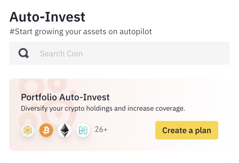Screen dimensions: 239x163
Task: Click the empty right side of the search bar
Action: (x=188, y=53)
